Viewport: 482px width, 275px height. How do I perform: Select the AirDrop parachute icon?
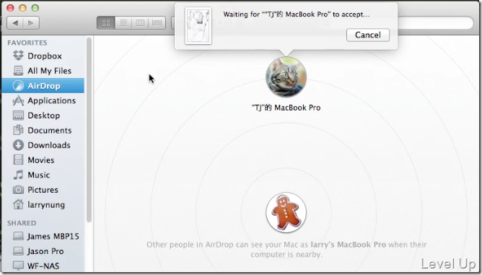(x=18, y=85)
